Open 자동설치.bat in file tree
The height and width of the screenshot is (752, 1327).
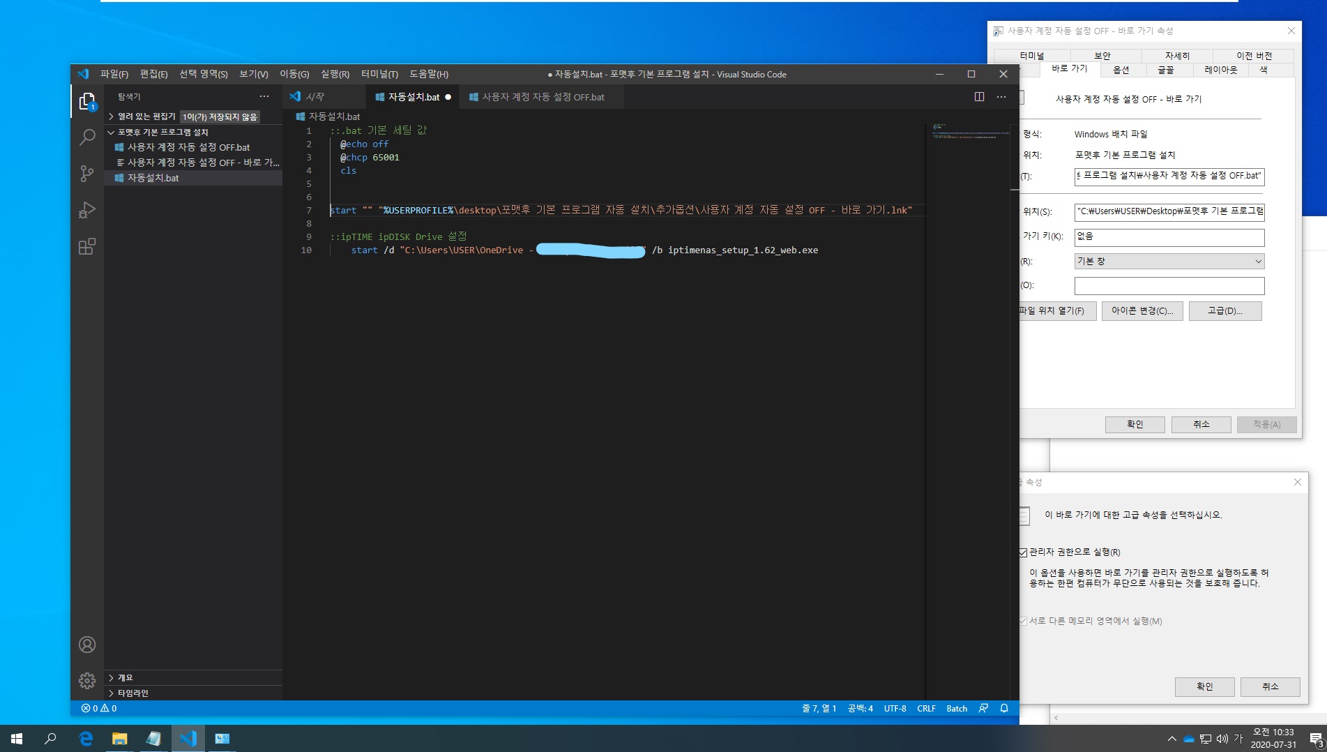coord(193,178)
